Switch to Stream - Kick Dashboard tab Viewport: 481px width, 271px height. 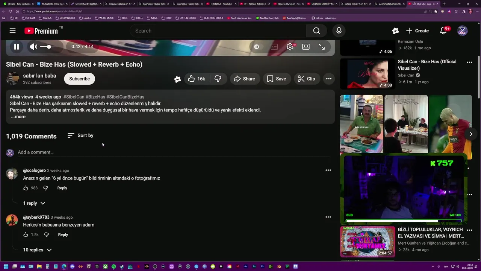19,4
